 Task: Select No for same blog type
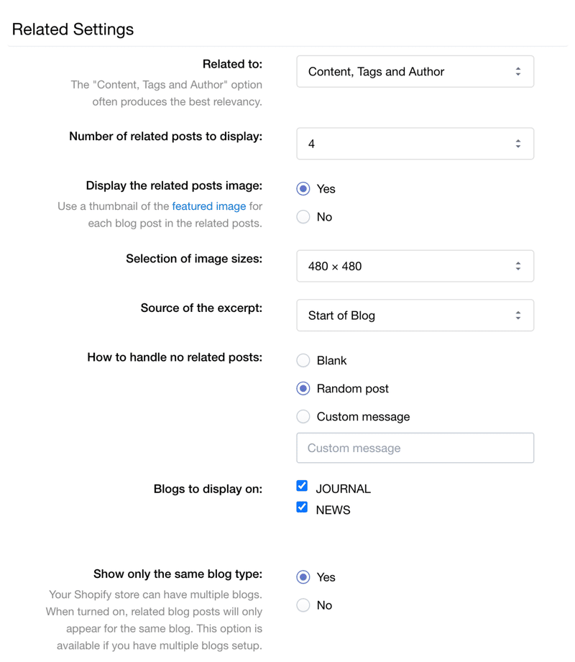click(x=303, y=605)
